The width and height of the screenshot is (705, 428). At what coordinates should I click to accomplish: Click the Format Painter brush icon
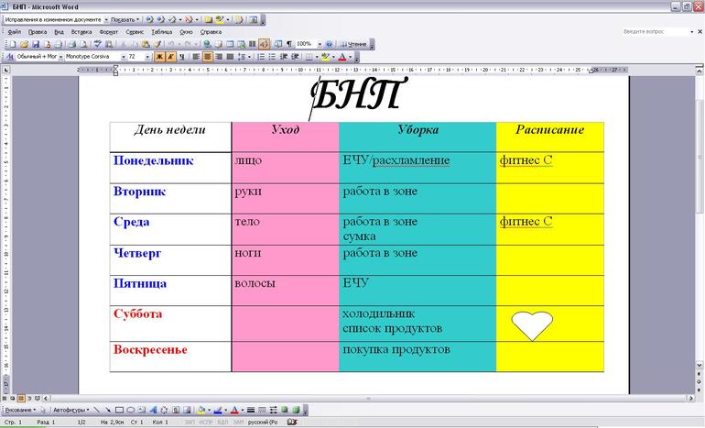[157, 44]
